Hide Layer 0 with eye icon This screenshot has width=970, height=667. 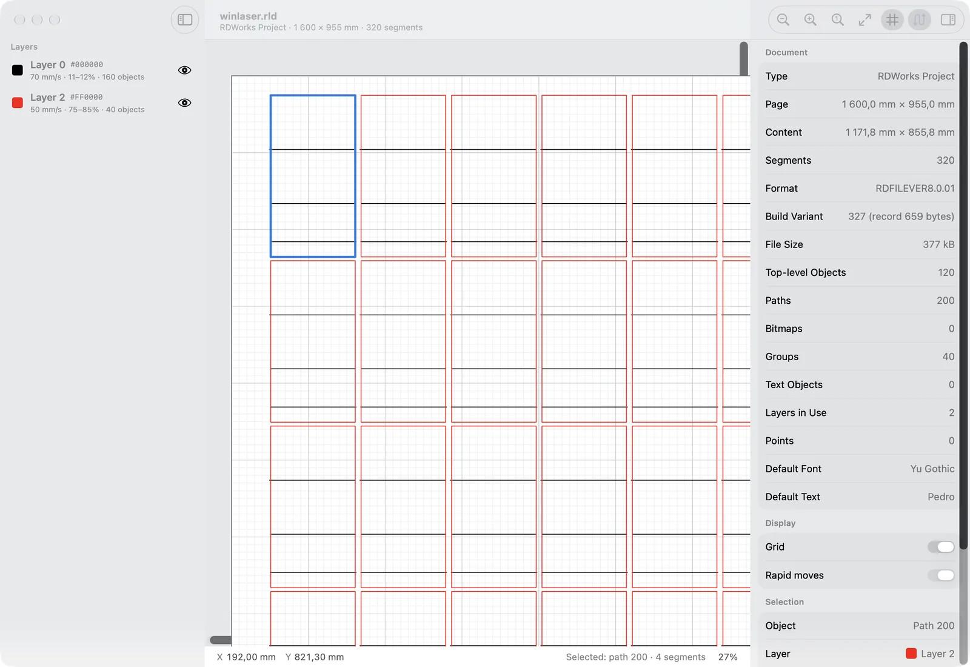click(x=185, y=70)
